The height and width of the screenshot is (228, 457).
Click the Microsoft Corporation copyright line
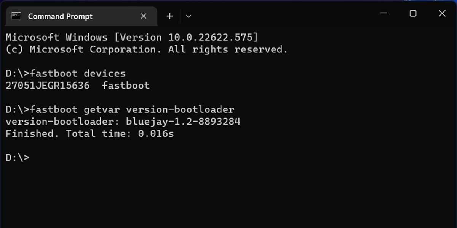coord(147,49)
